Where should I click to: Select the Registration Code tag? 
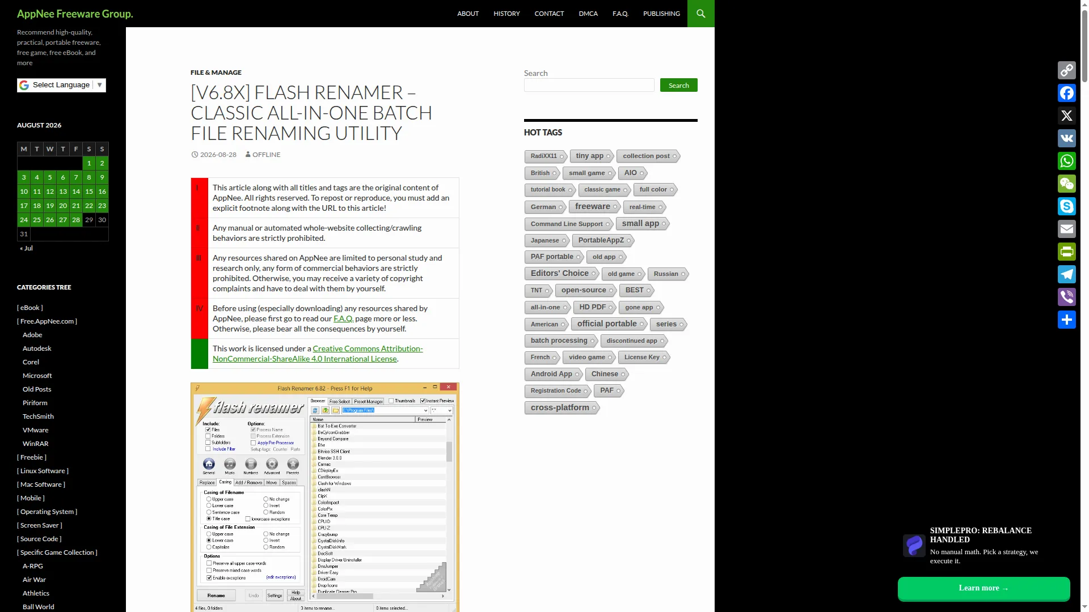(558, 391)
